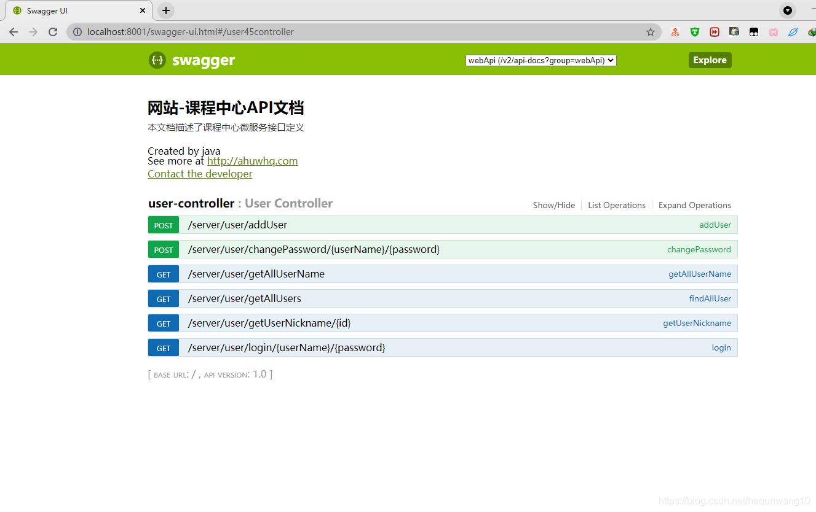
Task: Click Expand Operations for user-controller
Action: (694, 205)
